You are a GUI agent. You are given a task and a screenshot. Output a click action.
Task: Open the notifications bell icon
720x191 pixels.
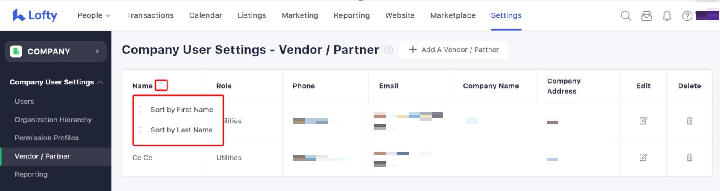[x=667, y=16]
